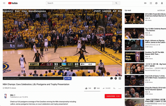The height and width of the screenshot is (106, 166).
Task: Open the YouTube apps grid
Action: point(151,3)
